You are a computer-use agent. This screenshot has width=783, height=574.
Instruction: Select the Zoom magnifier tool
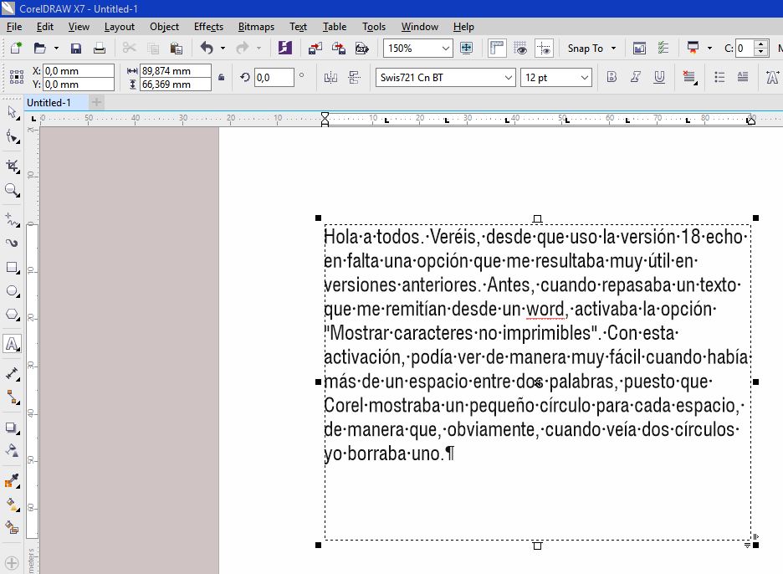click(12, 191)
